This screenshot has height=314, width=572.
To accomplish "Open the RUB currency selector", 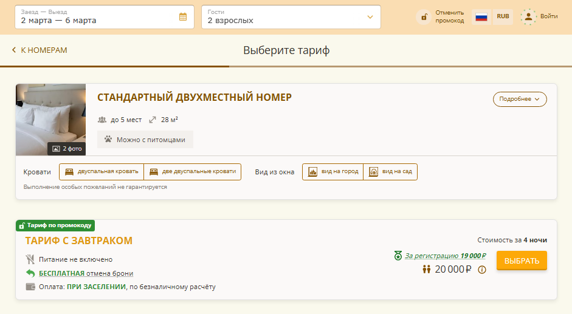I will click(503, 17).
